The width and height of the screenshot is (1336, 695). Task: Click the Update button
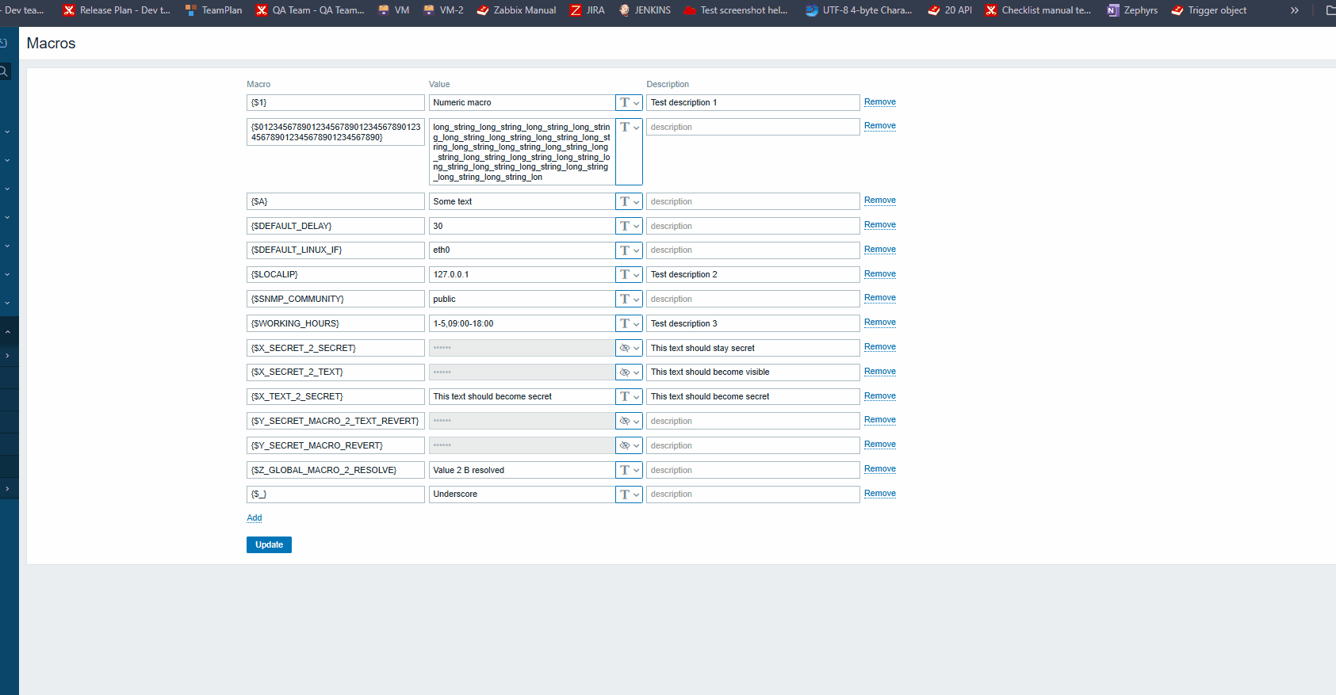pyautogui.click(x=269, y=545)
